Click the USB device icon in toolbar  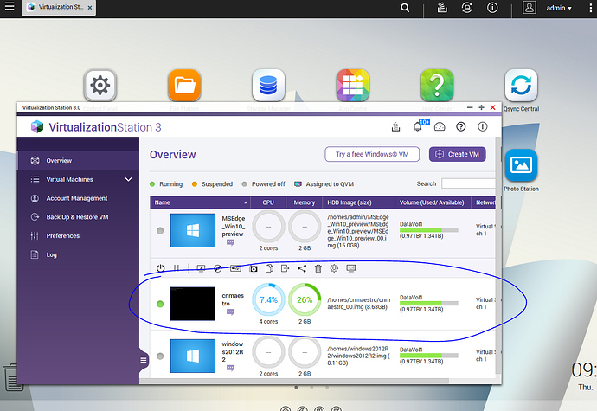[235, 268]
